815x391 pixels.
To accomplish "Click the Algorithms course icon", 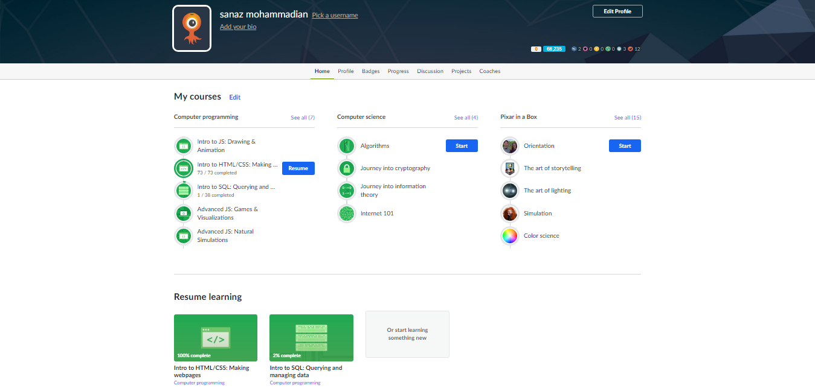I will pyautogui.click(x=347, y=146).
